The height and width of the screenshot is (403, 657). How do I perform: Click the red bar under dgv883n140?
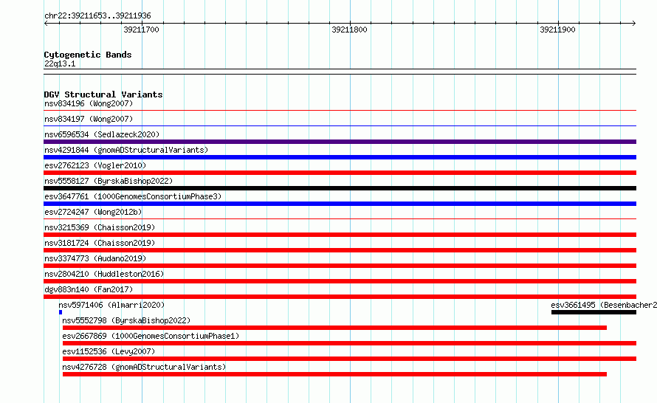click(x=340, y=297)
